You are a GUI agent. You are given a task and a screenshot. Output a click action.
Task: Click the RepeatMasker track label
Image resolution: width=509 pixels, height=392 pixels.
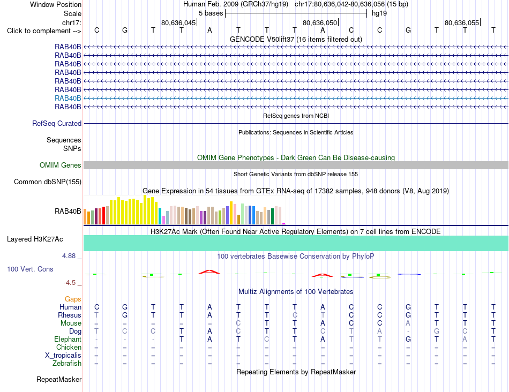(x=59, y=379)
